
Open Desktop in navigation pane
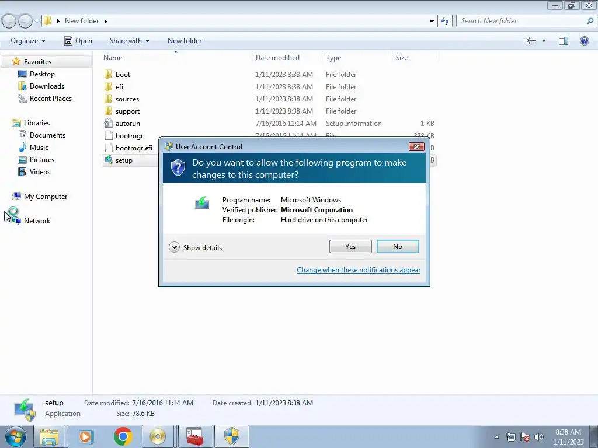pyautogui.click(x=42, y=74)
